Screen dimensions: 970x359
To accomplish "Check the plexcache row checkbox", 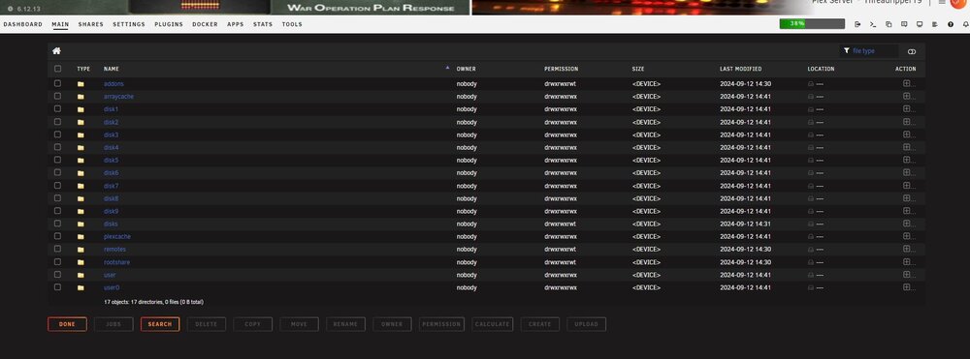I will coord(57,236).
